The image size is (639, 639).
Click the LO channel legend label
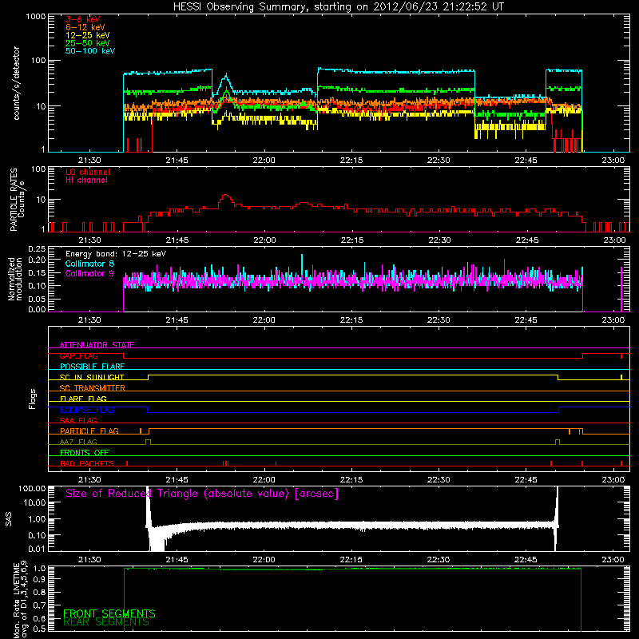[x=88, y=172]
